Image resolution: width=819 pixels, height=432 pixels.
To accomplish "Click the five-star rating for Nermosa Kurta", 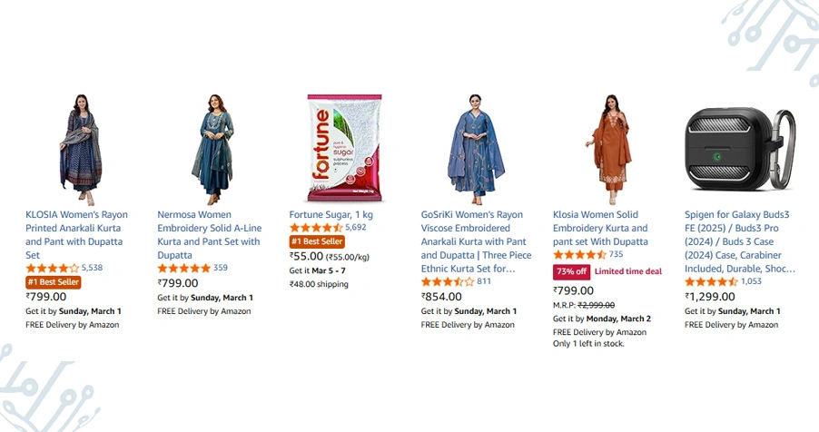I will pos(184,269).
